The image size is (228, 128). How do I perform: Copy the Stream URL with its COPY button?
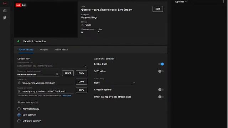[82, 81]
